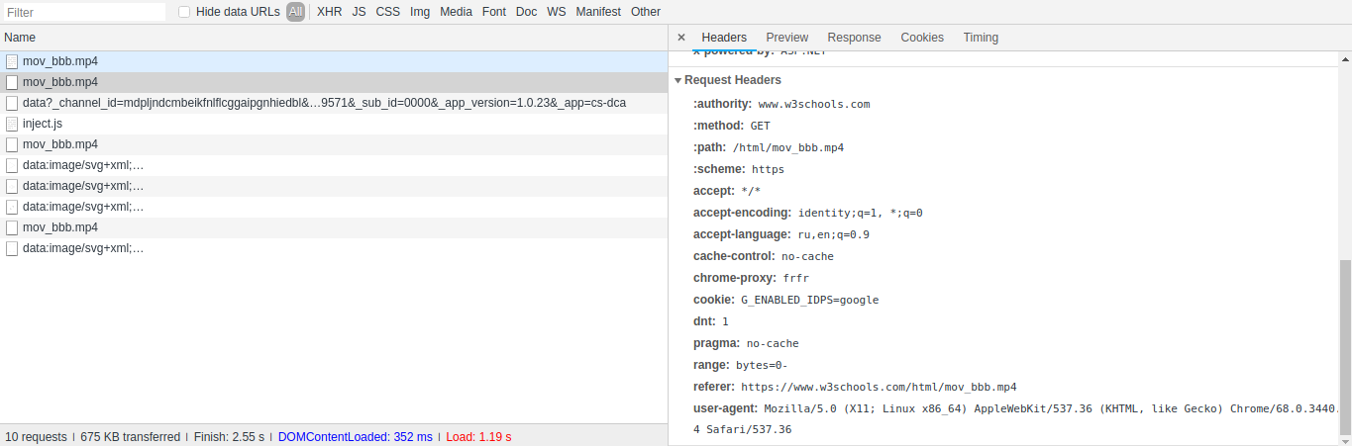Close the request details panel
Screen dimensions: 1352x446
[681, 38]
